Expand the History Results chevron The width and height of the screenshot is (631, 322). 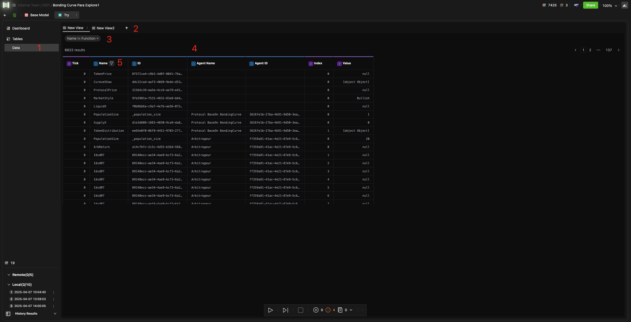[55, 314]
